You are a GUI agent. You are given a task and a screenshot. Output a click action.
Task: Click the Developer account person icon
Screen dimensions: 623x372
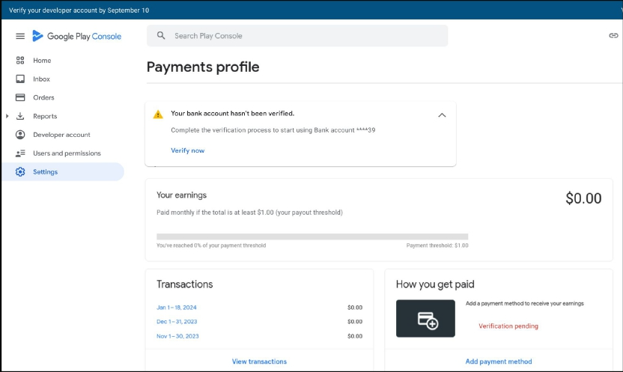coord(20,135)
